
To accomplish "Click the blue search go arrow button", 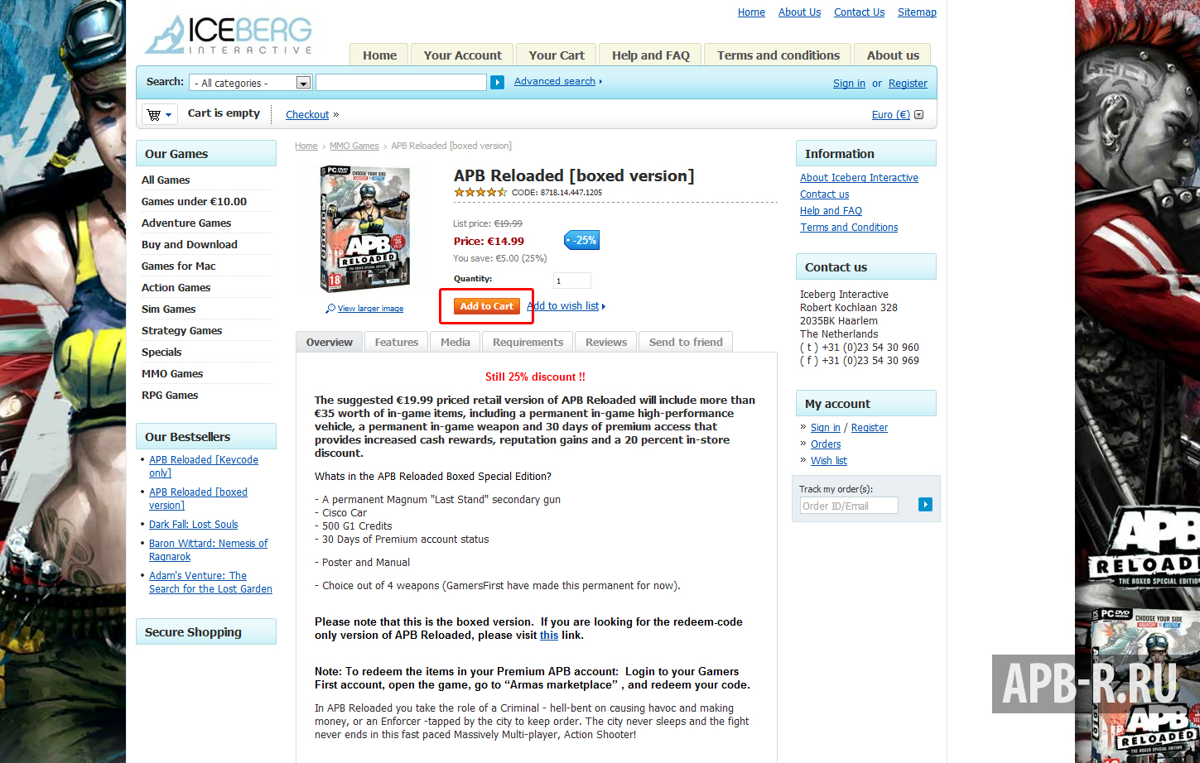I will (497, 82).
